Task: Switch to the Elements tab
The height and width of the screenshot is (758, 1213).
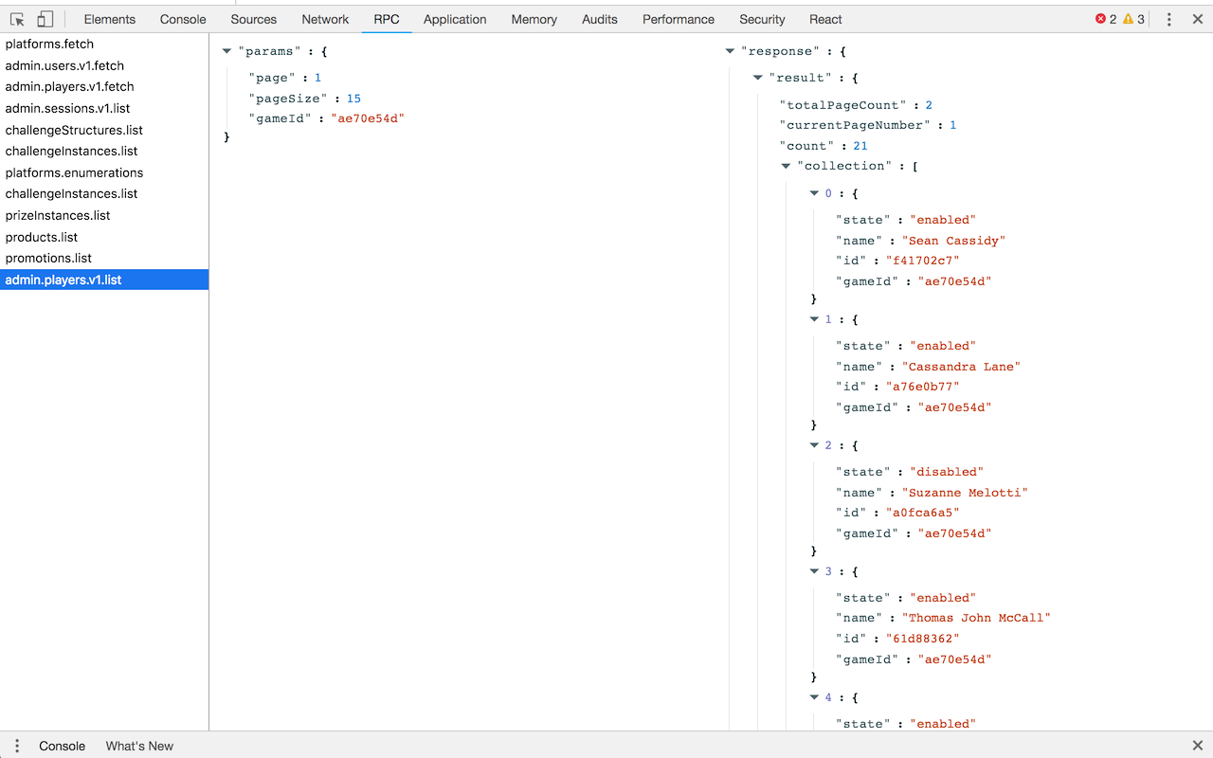Action: pyautogui.click(x=110, y=19)
